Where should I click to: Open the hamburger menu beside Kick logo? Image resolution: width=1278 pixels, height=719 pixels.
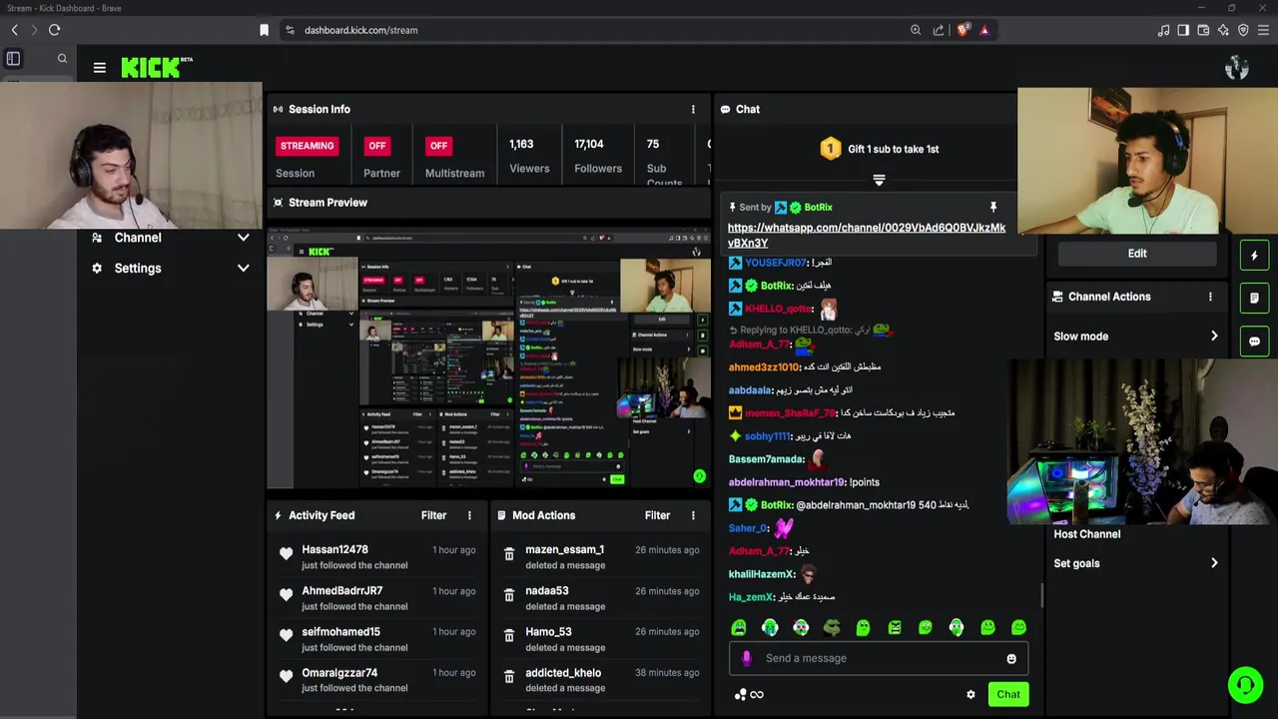(x=99, y=67)
